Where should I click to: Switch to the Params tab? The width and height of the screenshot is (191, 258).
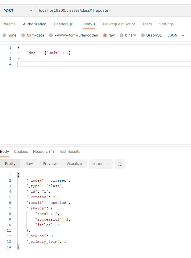pyautogui.click(x=9, y=24)
